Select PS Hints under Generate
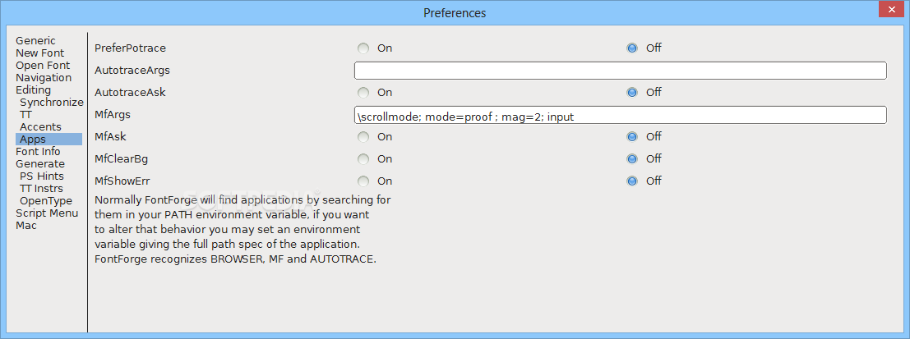The image size is (910, 339). (x=42, y=176)
